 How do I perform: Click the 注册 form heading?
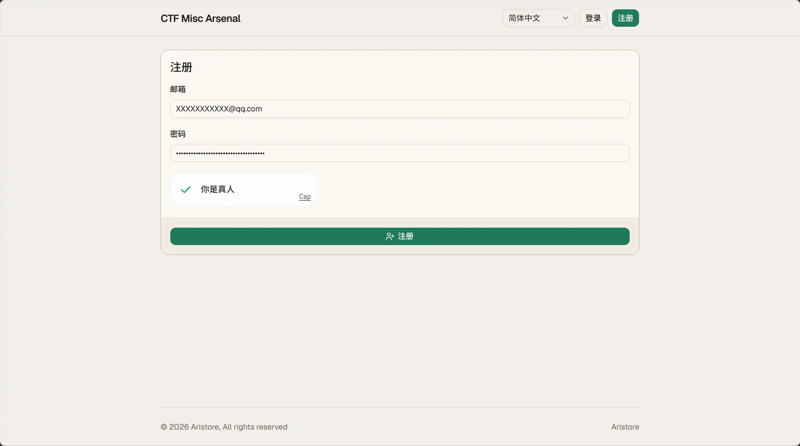click(x=181, y=67)
